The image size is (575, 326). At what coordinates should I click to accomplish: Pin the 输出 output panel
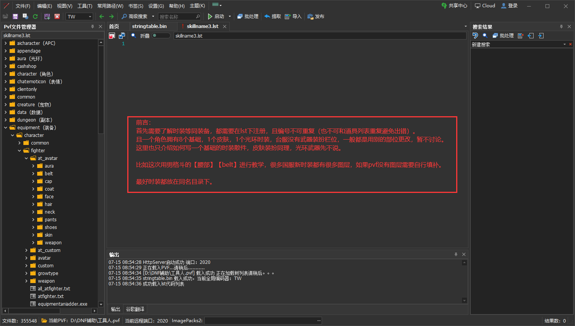pyautogui.click(x=456, y=254)
